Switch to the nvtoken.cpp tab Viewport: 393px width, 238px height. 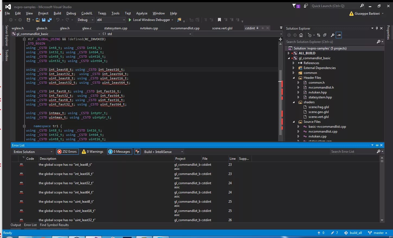[149, 28]
